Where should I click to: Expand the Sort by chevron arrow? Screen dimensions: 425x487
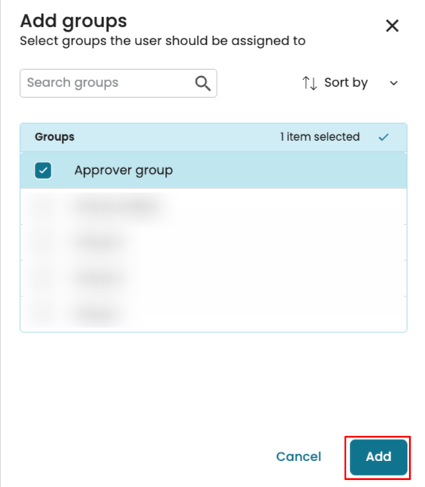pyautogui.click(x=393, y=83)
